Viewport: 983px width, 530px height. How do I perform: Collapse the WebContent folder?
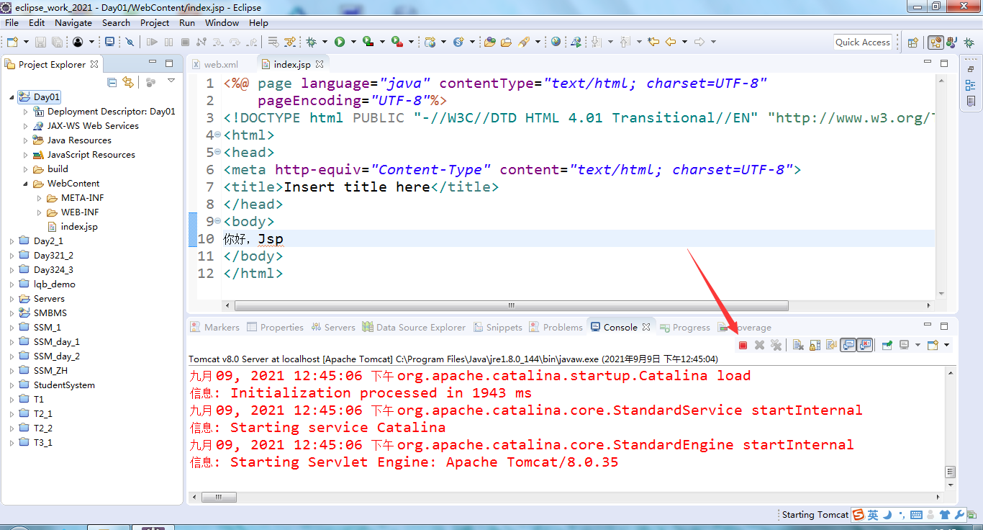tap(25, 184)
